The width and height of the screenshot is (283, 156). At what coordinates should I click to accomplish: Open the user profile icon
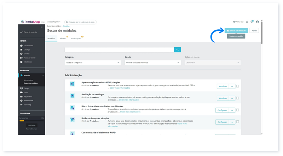click(257, 22)
